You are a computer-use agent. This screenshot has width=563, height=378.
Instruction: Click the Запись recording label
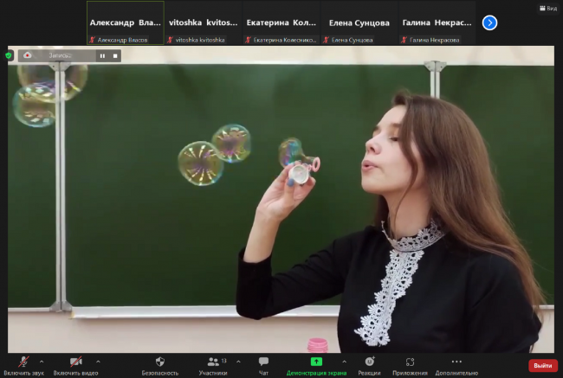pos(60,55)
